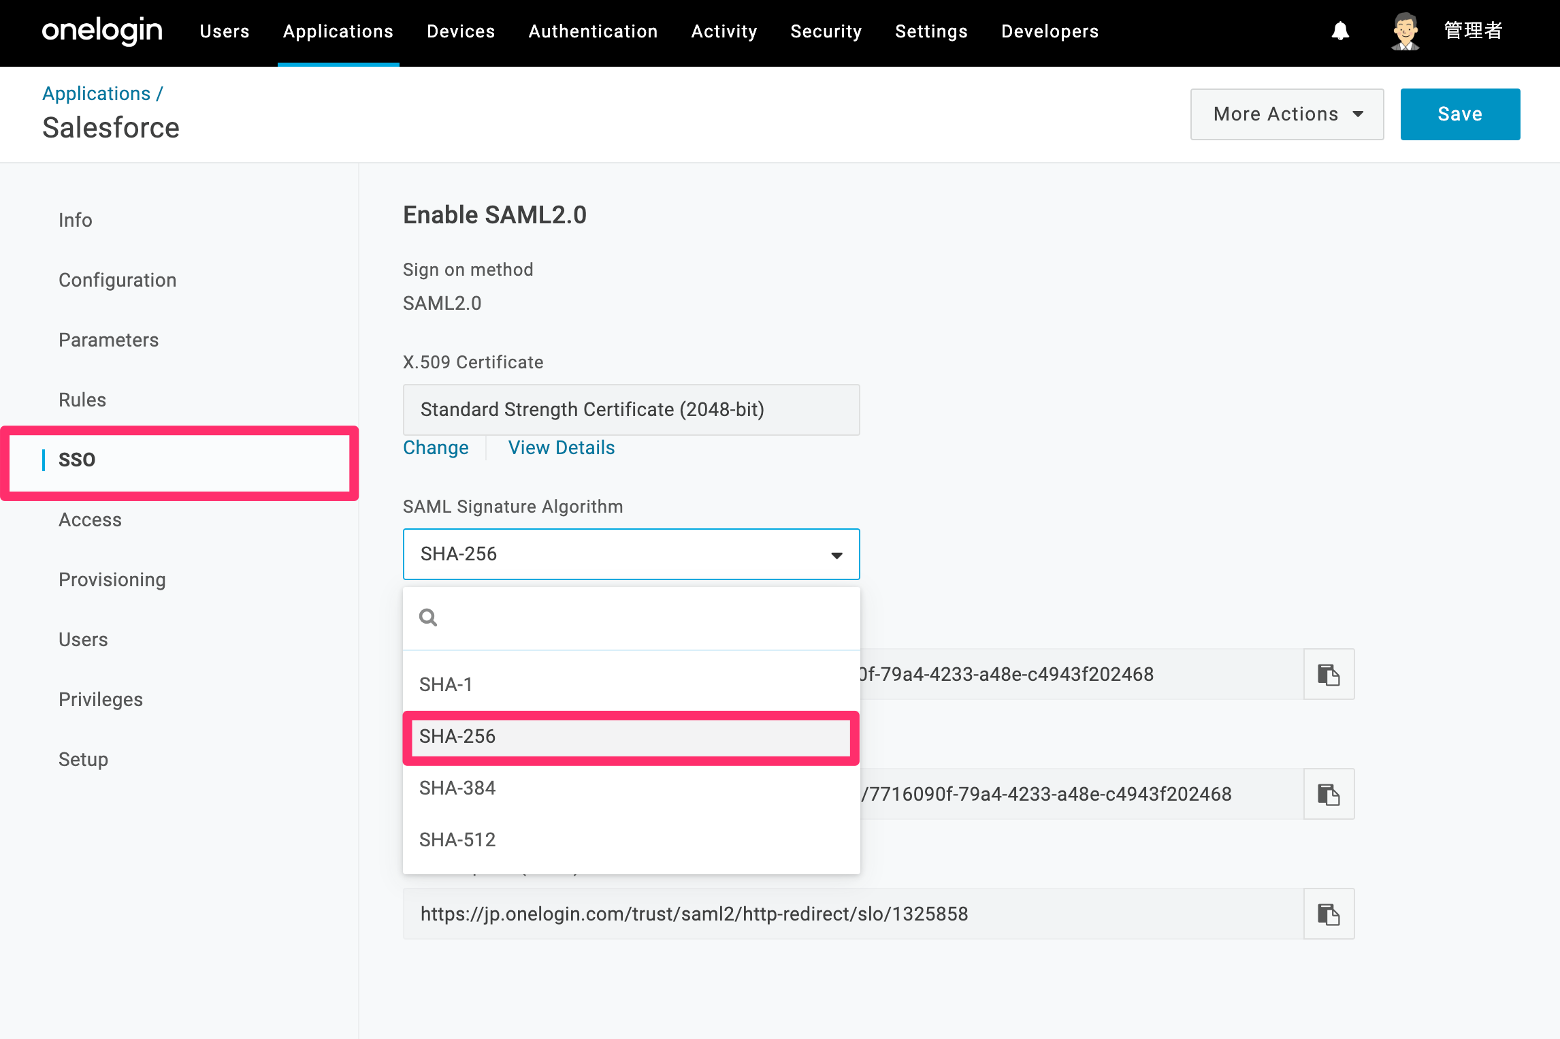Copy the value ending in 0f-79a4-4233-a48e-c4943f202468
The width and height of the screenshot is (1560, 1039).
[1329, 674]
